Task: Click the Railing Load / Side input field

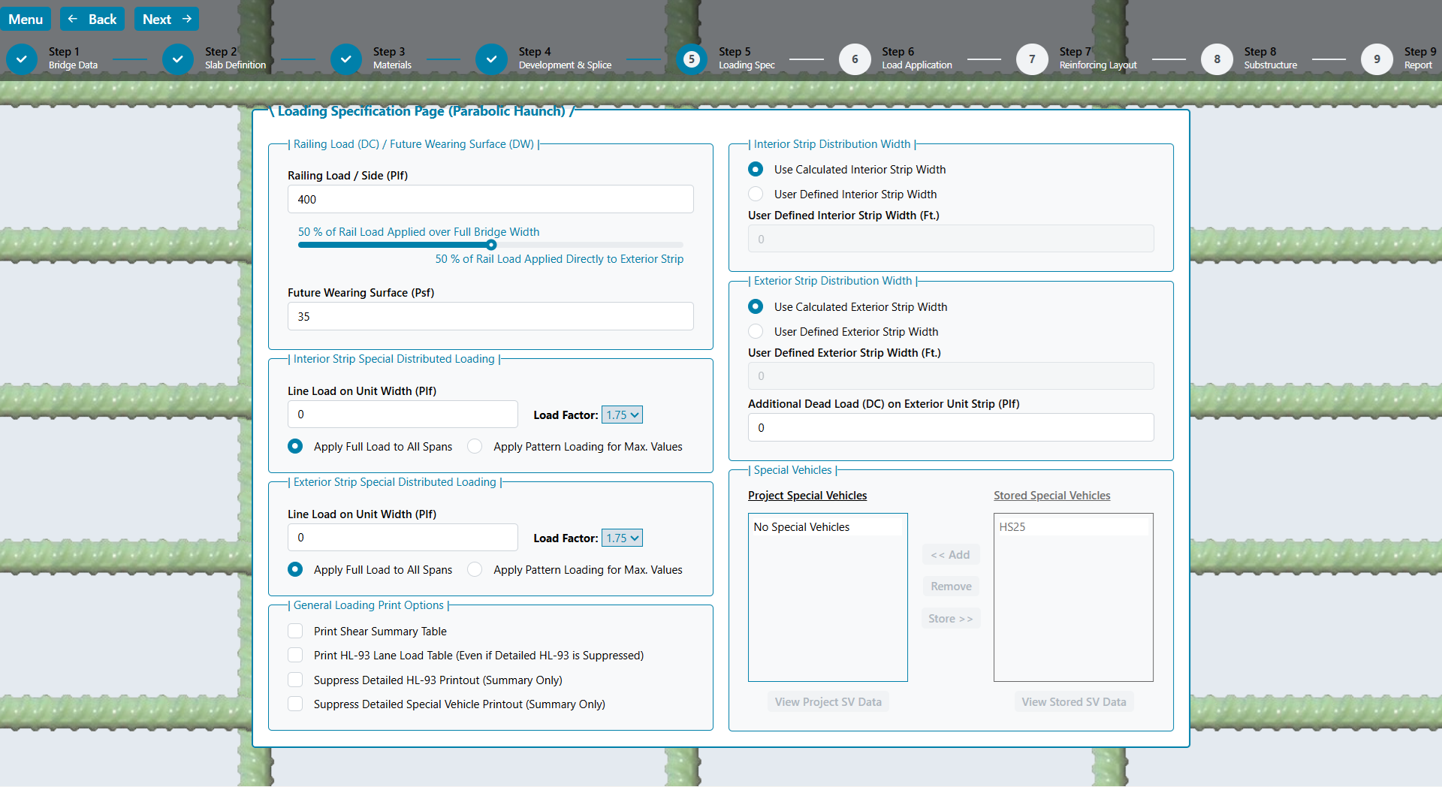Action: 490,199
